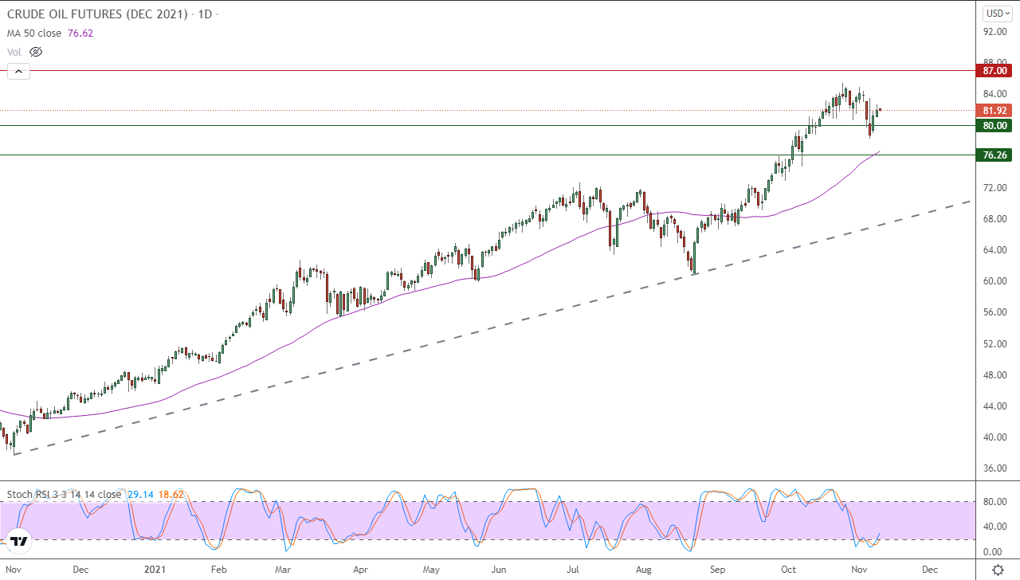The height and width of the screenshot is (580, 1020).
Task: Collapse the indicator legend with the chevron button
Action: pos(18,72)
